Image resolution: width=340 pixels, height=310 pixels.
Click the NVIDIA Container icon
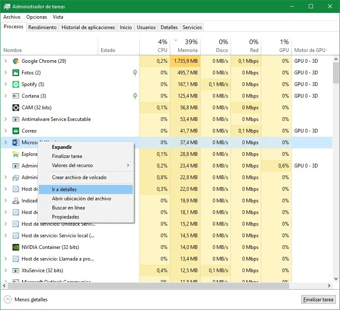16,247
